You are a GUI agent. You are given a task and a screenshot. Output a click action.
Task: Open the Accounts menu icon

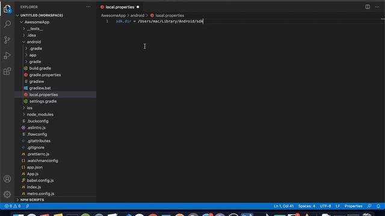click(x=7, y=179)
